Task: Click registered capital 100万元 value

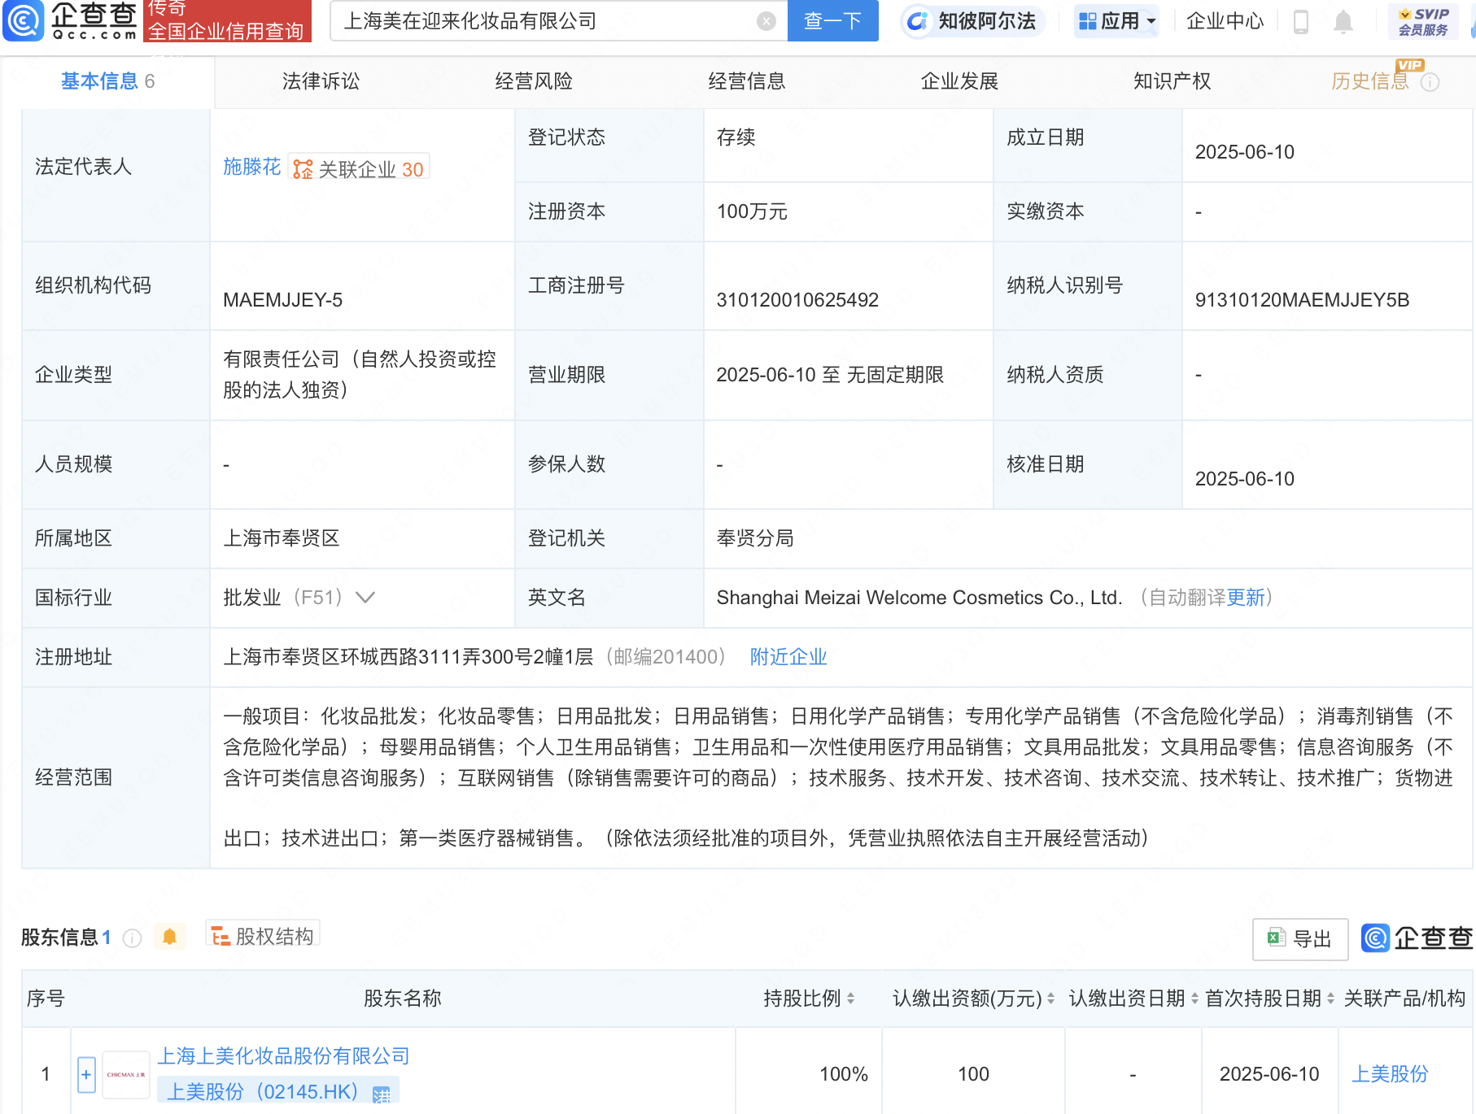Action: tap(752, 211)
